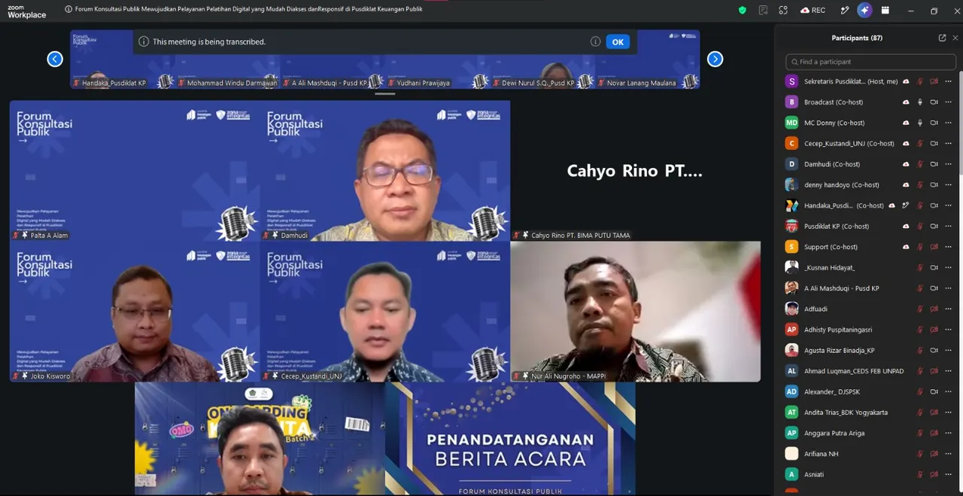Select the Damhudi video tile
Screen dimensions: 963x496
click(x=384, y=171)
